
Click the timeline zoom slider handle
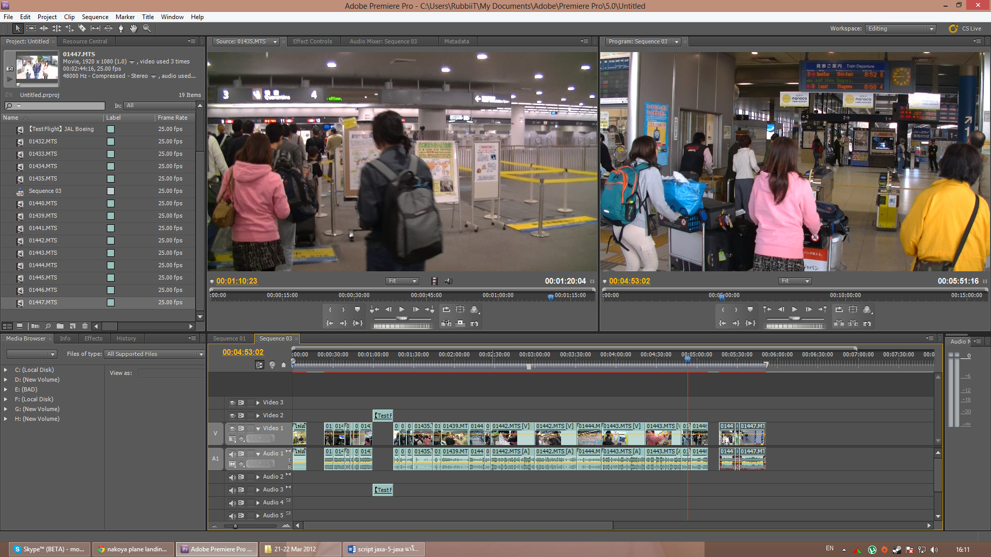pyautogui.click(x=235, y=526)
